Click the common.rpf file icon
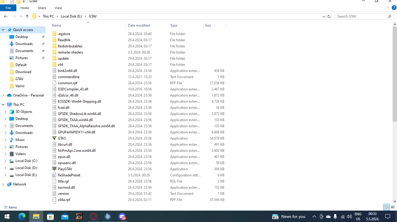Screen dimensions: 397x222 pos(54,83)
